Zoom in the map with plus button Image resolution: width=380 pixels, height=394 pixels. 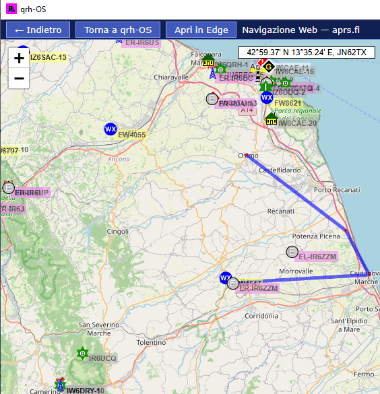19,59
